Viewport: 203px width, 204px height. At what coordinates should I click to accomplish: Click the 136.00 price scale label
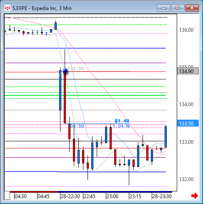tap(186, 30)
